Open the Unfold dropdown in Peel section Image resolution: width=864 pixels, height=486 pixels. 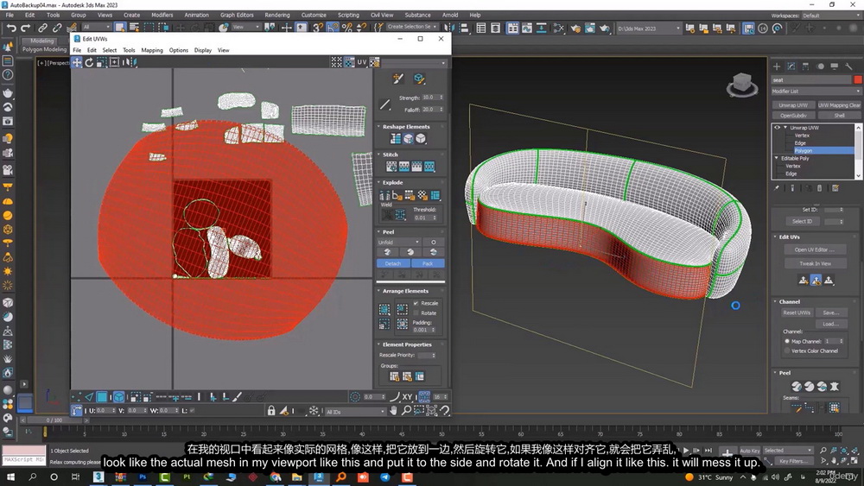399,243
